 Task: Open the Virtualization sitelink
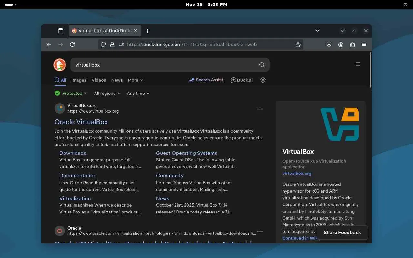75,198
